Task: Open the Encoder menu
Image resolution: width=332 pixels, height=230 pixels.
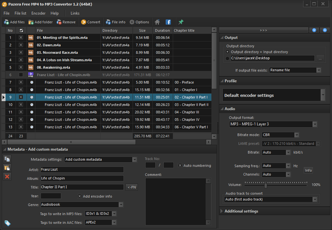Action: click(38, 13)
